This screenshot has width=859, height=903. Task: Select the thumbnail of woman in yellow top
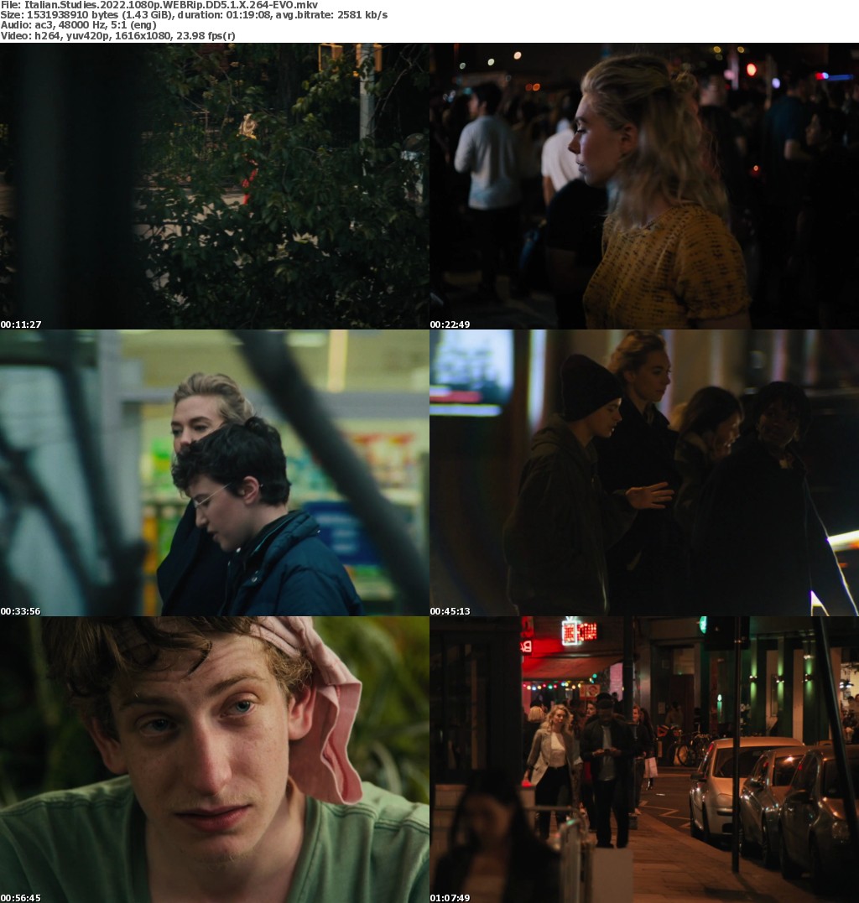tap(644, 185)
